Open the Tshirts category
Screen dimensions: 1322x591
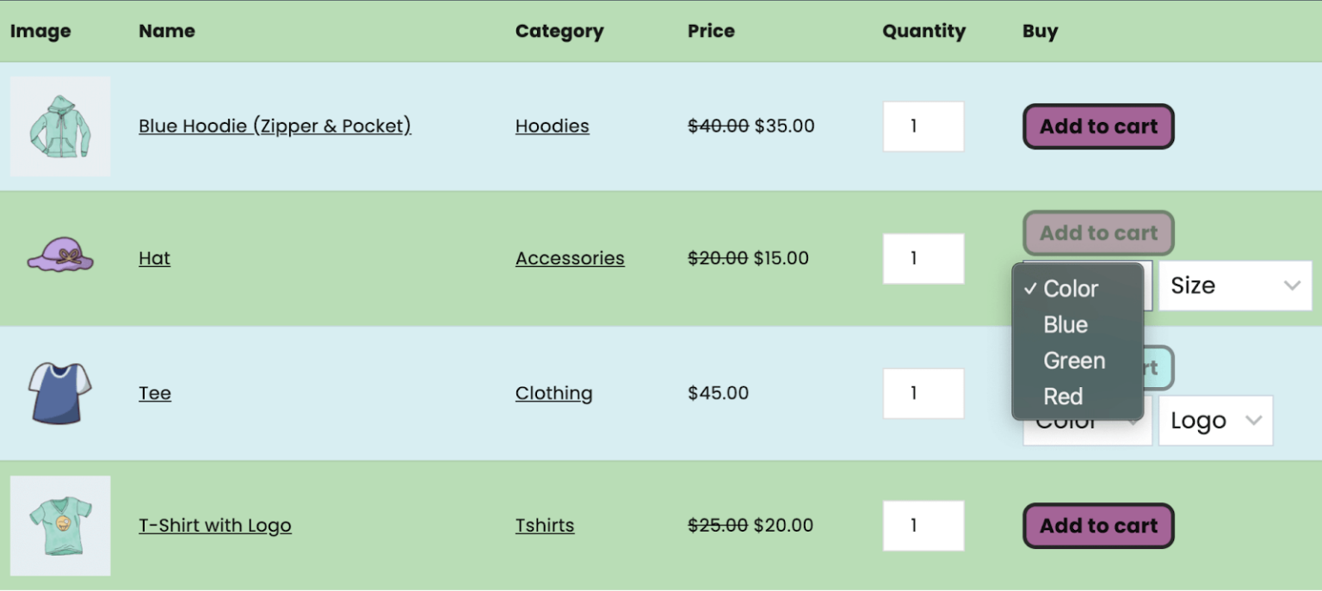click(x=545, y=526)
